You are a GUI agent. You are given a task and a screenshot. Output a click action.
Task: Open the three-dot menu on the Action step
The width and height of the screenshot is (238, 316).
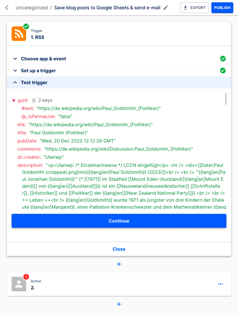tap(221, 284)
